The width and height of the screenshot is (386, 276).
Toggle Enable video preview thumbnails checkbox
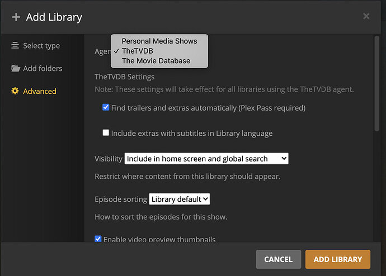tap(98, 239)
